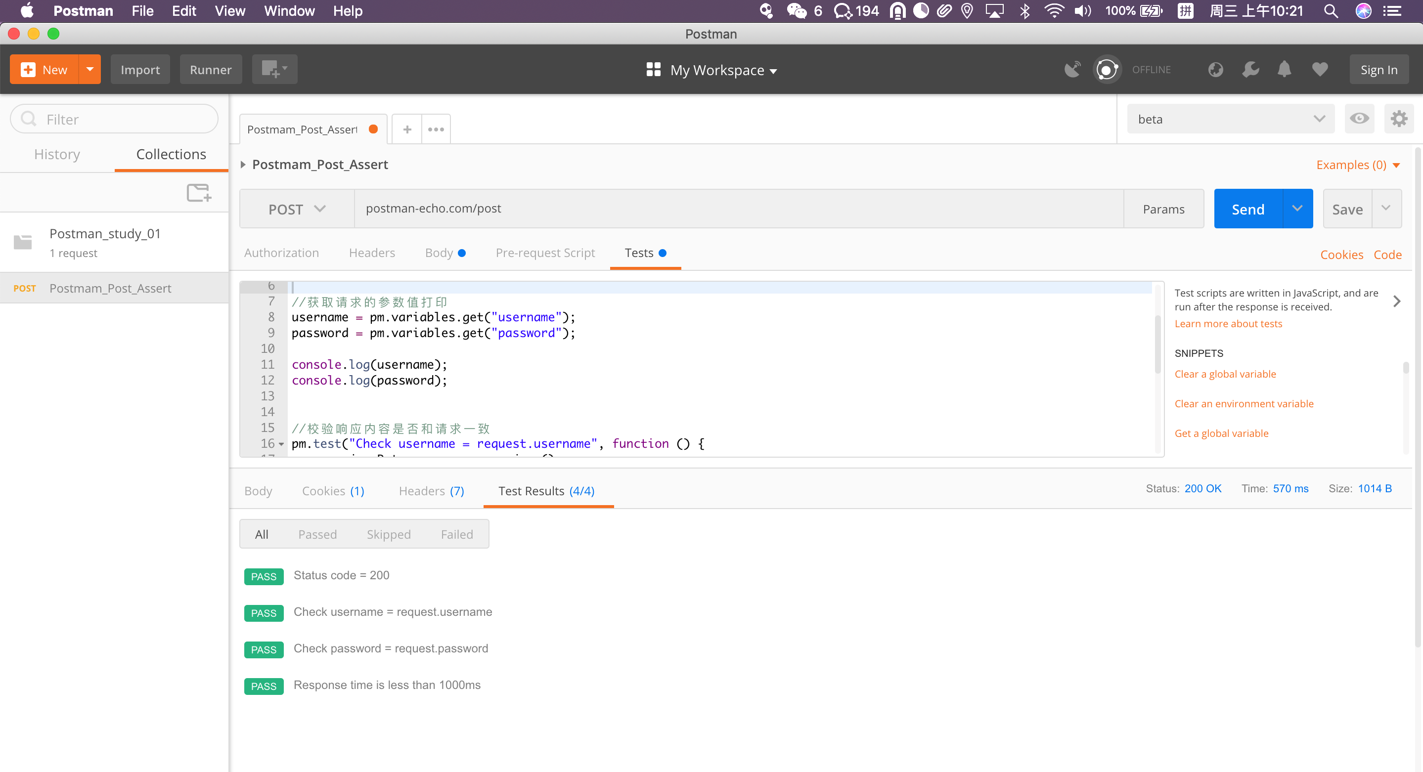This screenshot has width=1423, height=772.
Task: Click the Cookies link
Action: pyautogui.click(x=1341, y=255)
